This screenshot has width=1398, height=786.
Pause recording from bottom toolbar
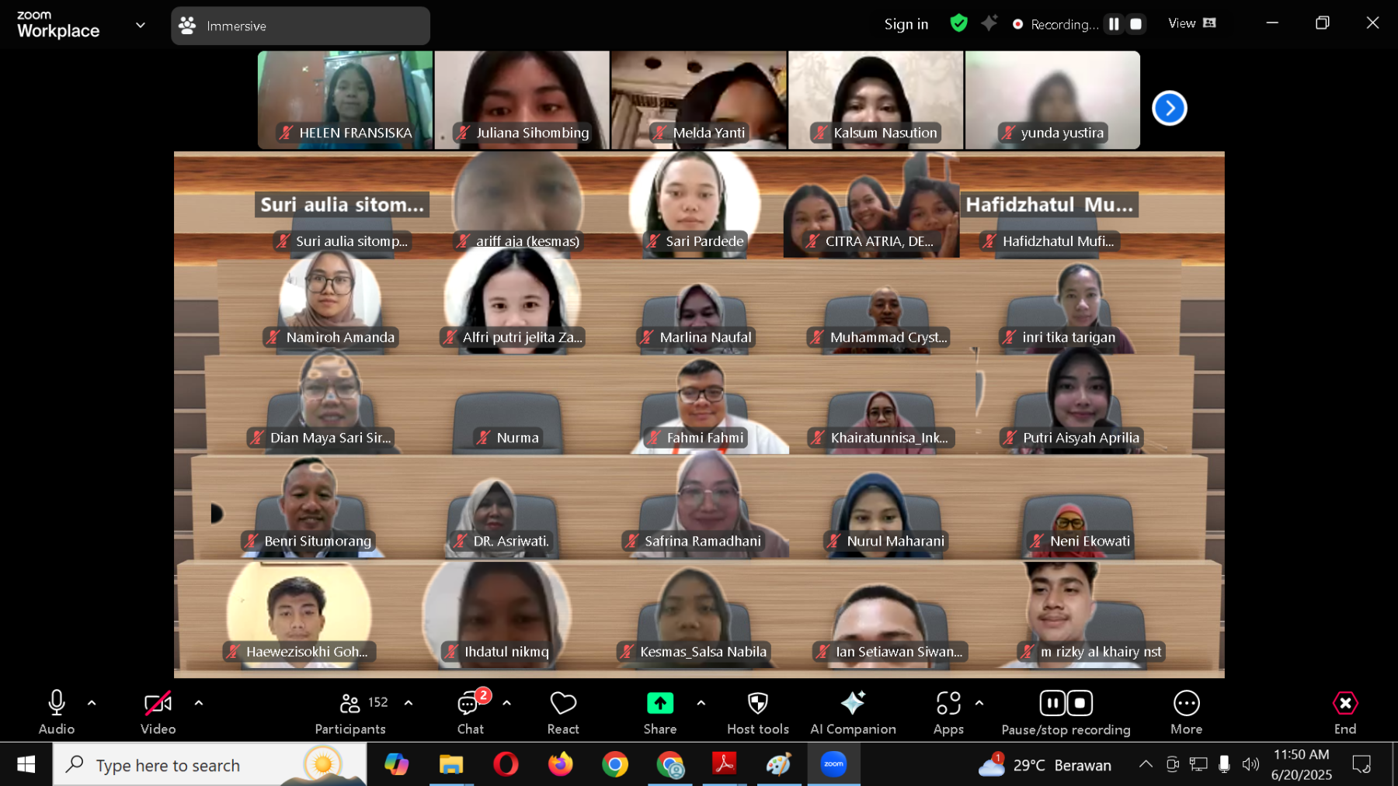click(x=1052, y=704)
